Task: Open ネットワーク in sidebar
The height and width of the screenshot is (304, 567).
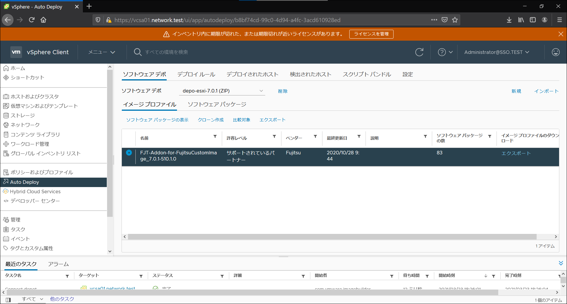Action: (21, 125)
